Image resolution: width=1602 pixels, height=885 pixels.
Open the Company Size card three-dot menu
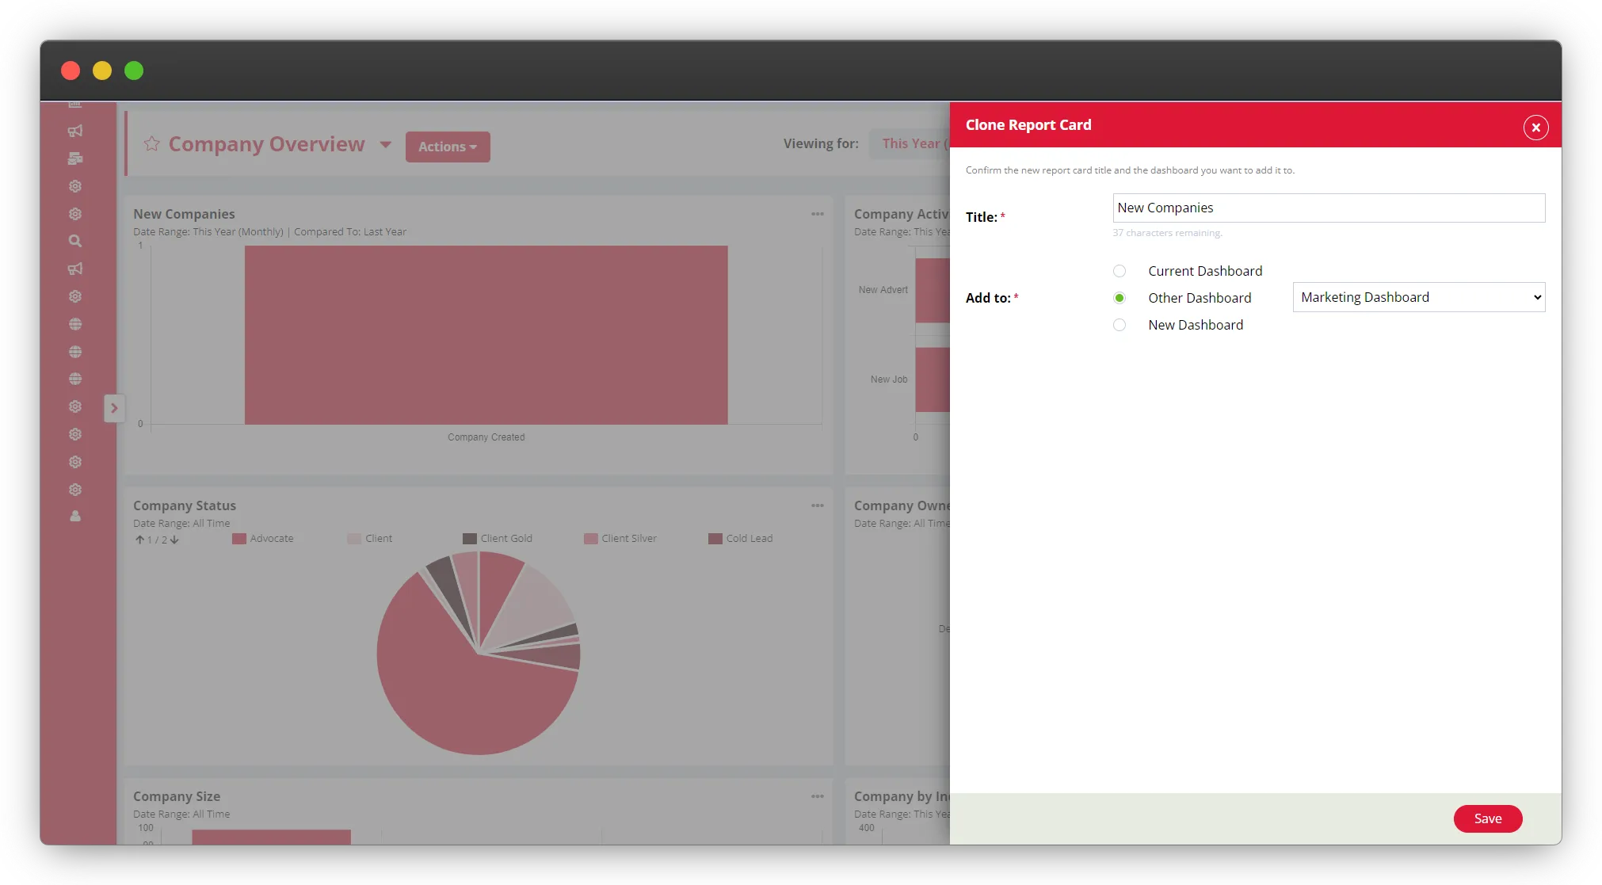click(x=817, y=796)
